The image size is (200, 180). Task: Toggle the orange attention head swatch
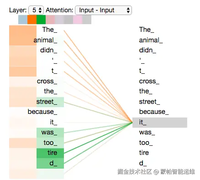coord(32,20)
